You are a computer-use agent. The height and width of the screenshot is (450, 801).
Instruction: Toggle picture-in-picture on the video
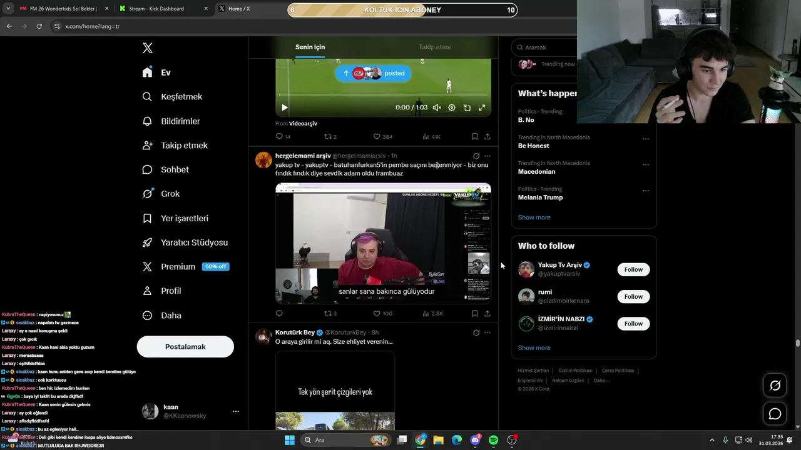pyautogui.click(x=467, y=107)
